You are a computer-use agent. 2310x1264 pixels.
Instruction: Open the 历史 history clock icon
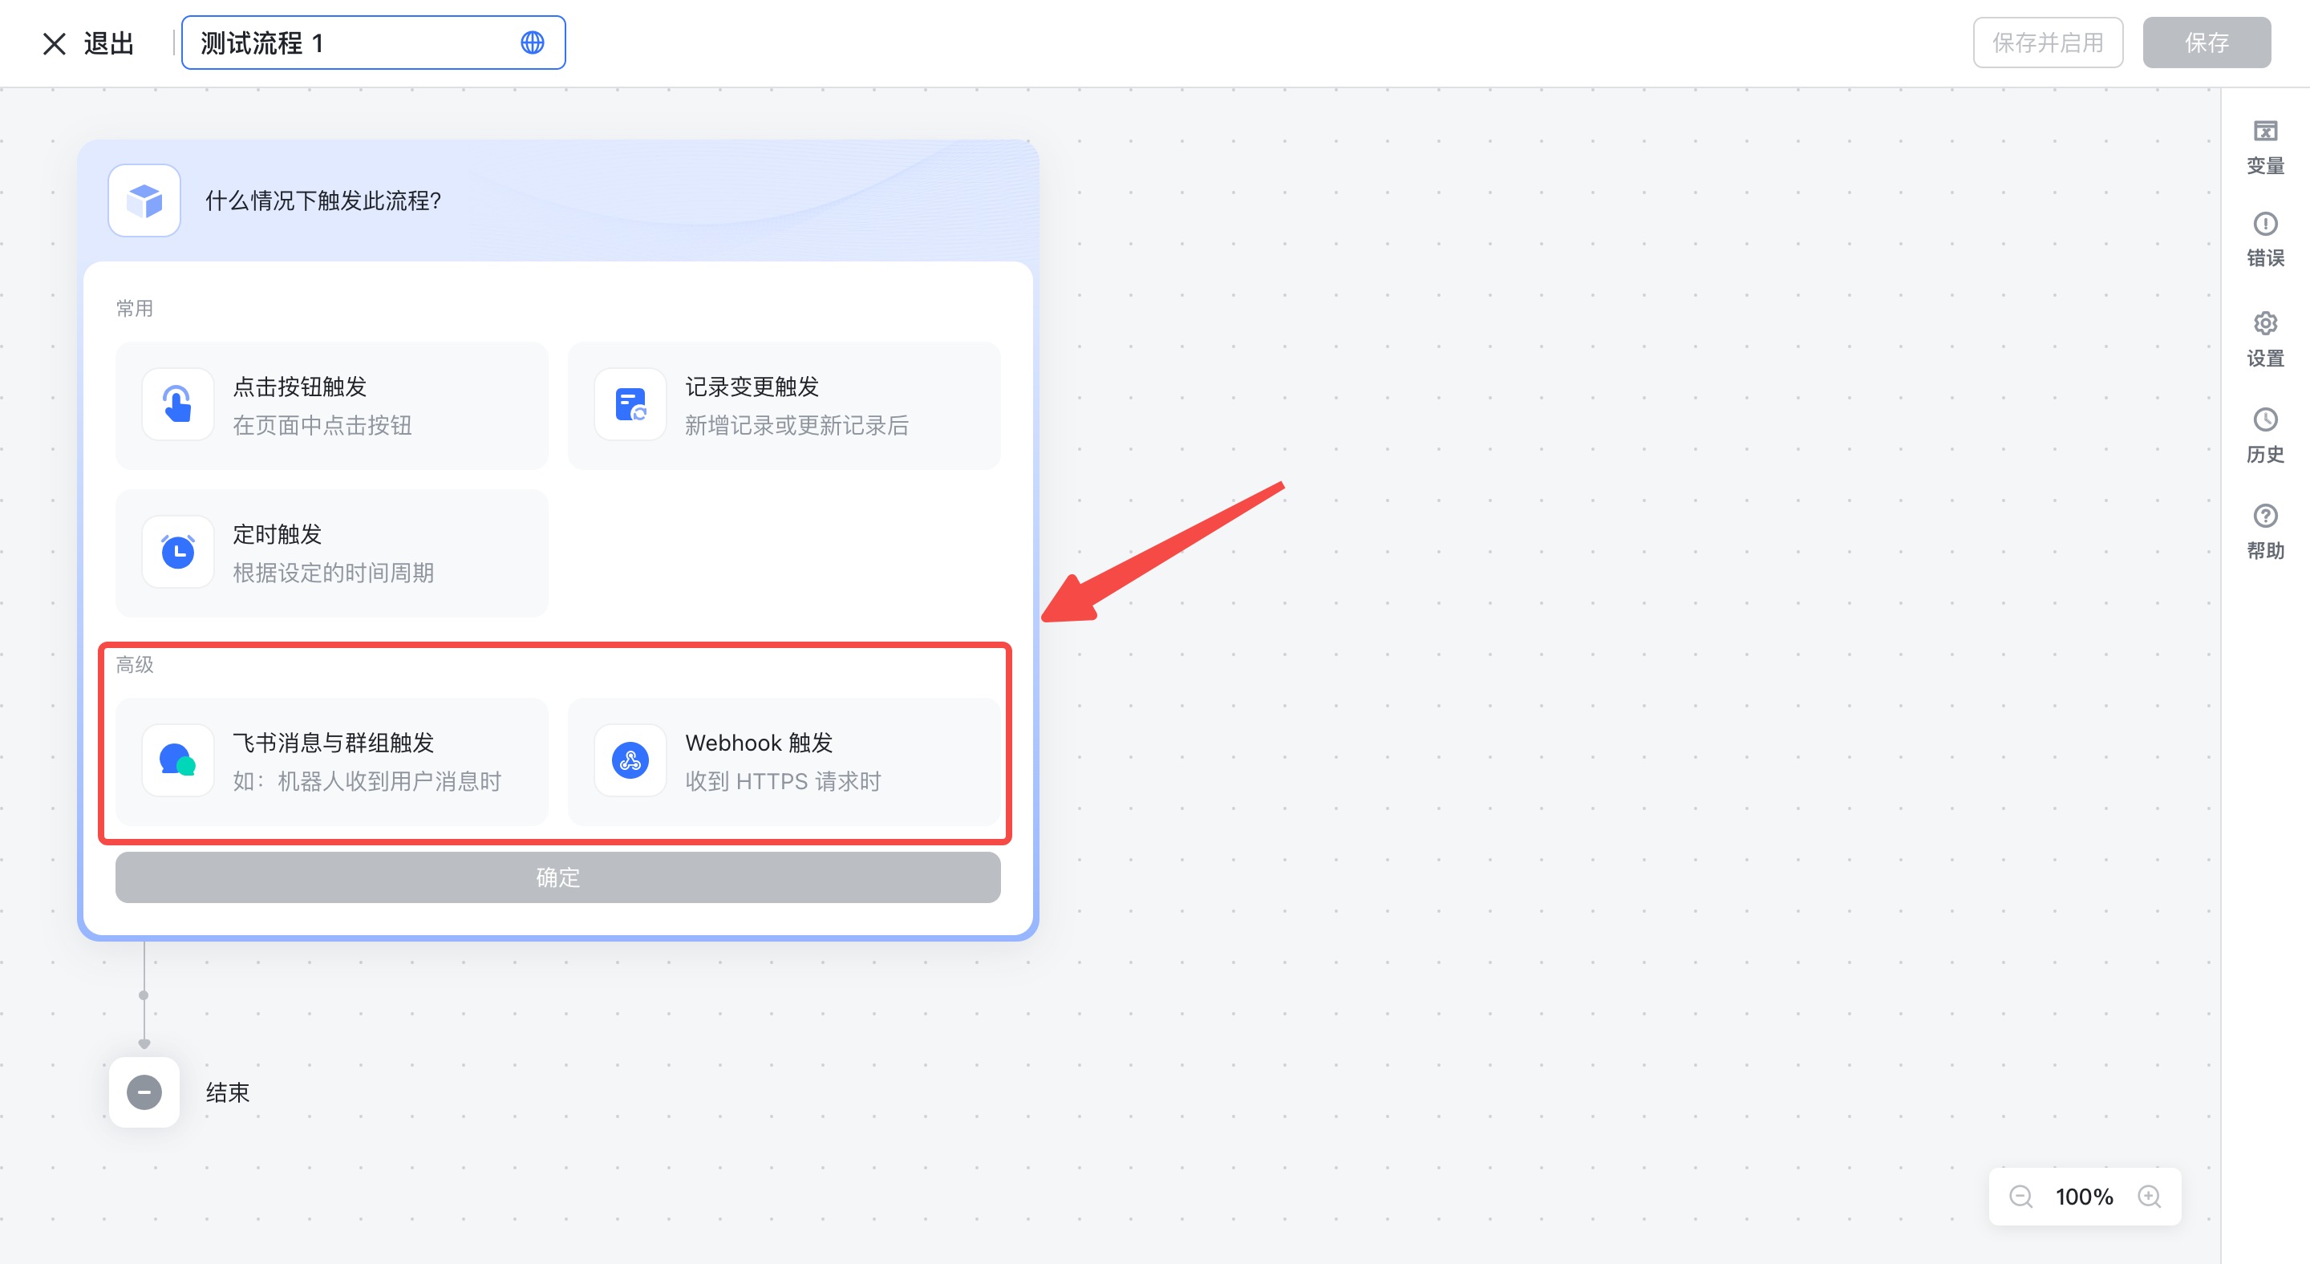(x=2265, y=419)
